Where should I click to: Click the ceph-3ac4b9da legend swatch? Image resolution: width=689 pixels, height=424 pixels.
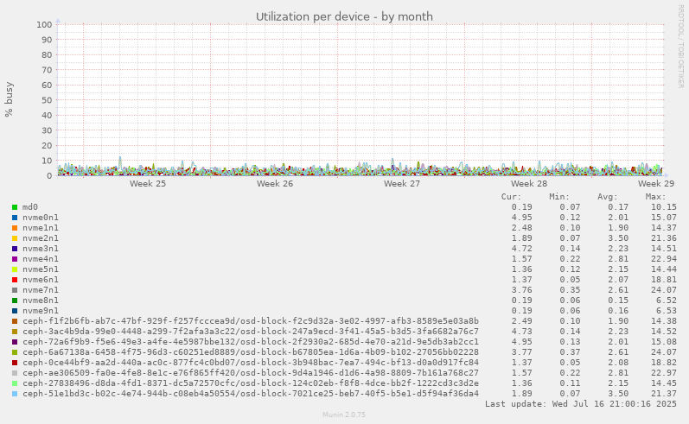point(15,332)
